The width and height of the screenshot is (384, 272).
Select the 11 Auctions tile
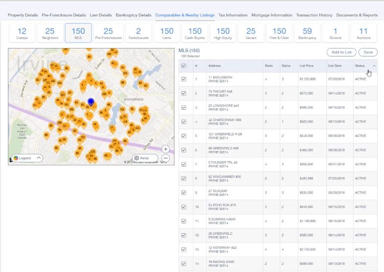[x=363, y=33]
